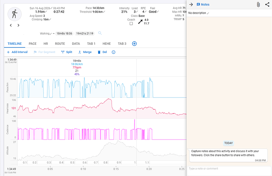Select the 19m21s 21:19 interval chip

[85, 33]
